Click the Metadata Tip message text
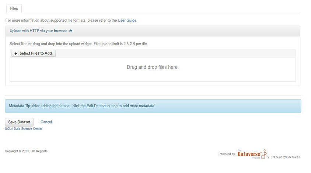This screenshot has height=173, width=311. pos(82,106)
